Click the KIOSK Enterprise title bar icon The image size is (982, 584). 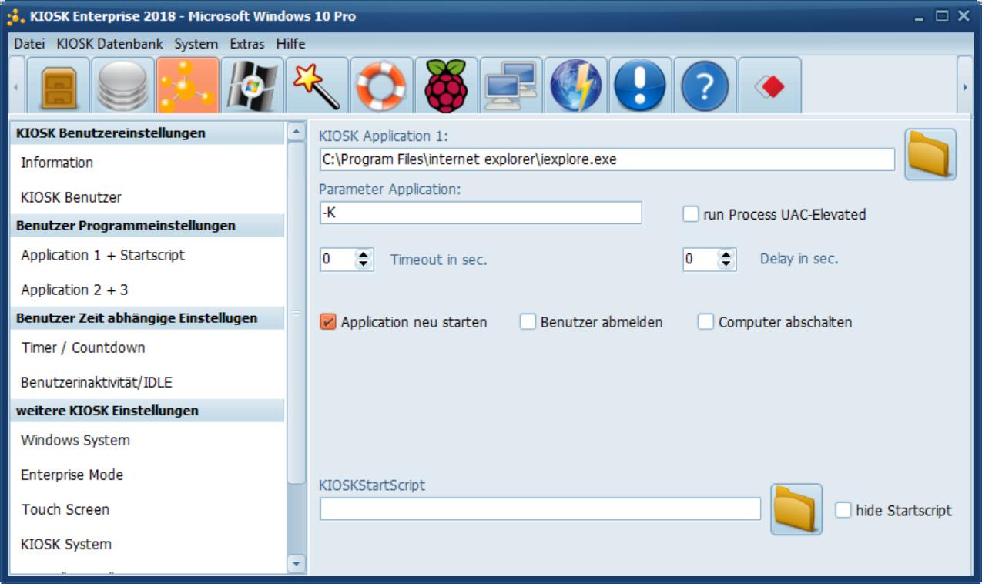[x=16, y=16]
